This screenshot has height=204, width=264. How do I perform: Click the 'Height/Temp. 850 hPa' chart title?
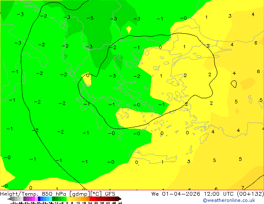pyautogui.click(x=33, y=194)
